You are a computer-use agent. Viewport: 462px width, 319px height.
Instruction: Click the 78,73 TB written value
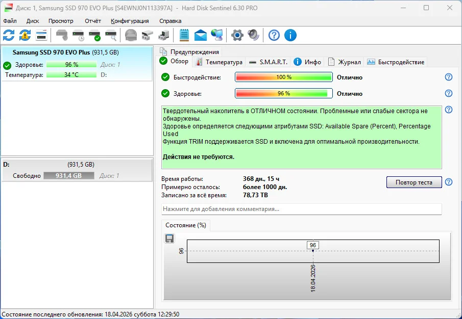(255, 195)
